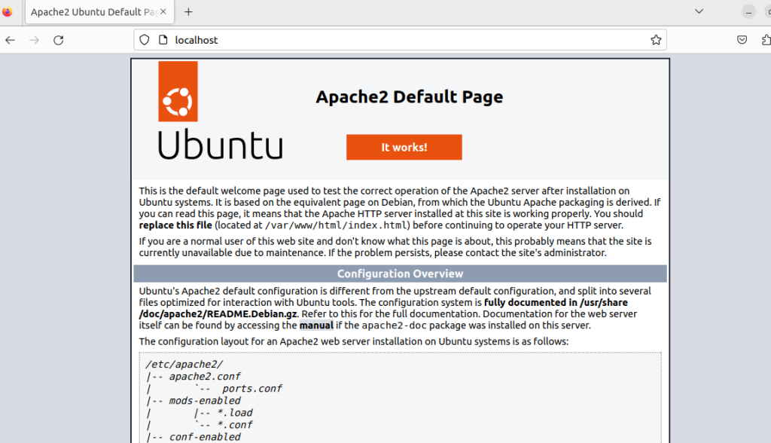Save the page to Pocket
This screenshot has height=443, width=771.
point(742,39)
